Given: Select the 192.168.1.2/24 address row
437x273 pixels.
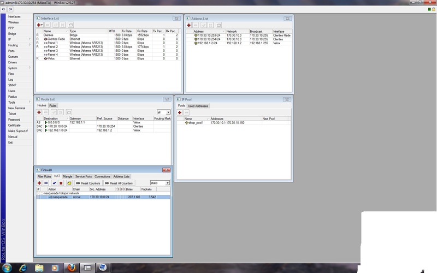Looking at the screenshot, I should pos(239,43).
